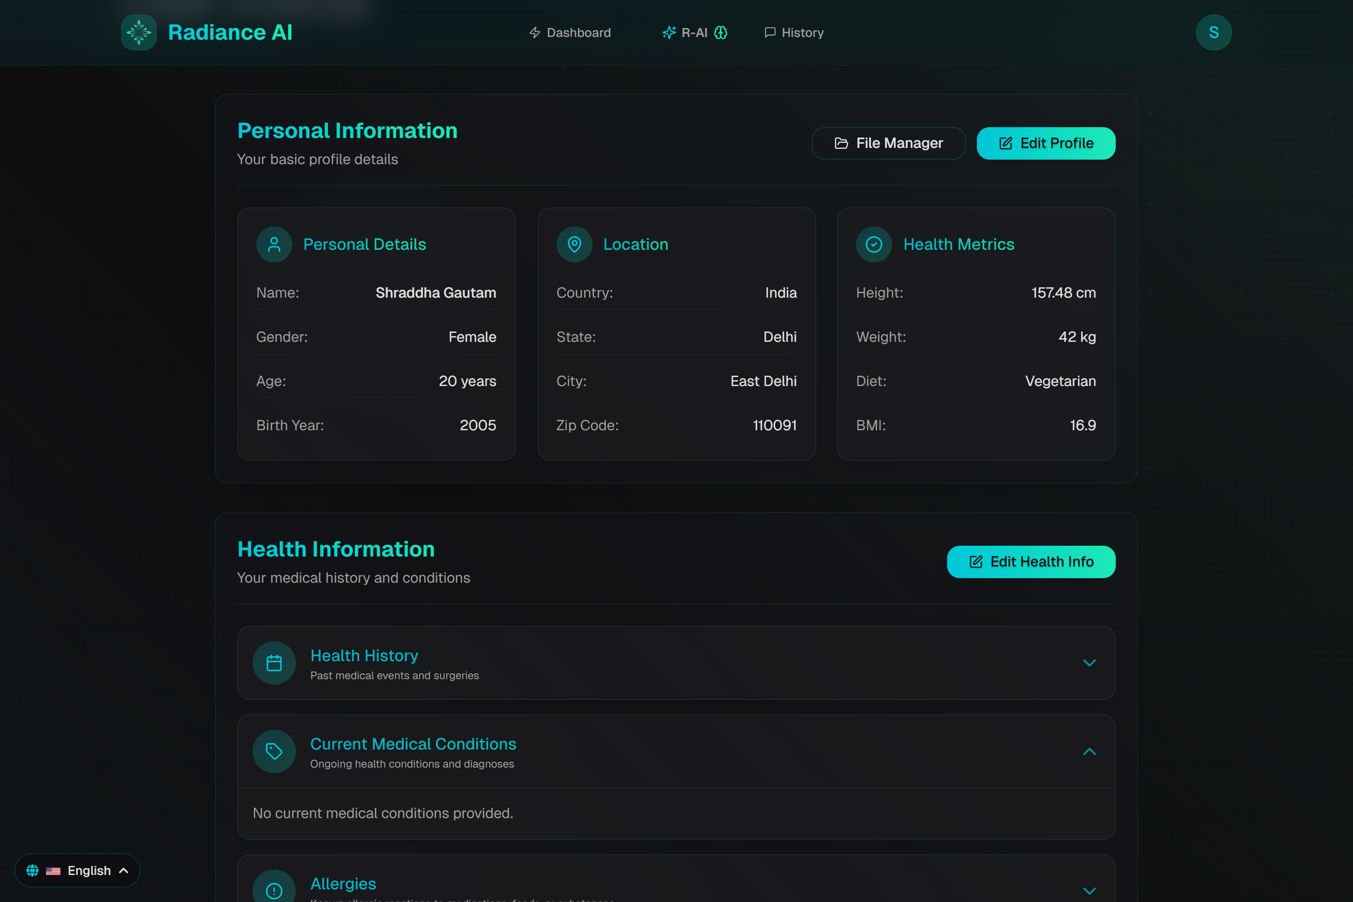
Task: Open the English language dropdown
Action: pos(89,870)
